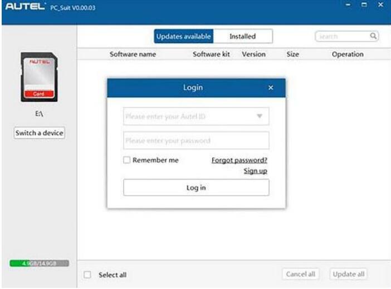
Task: Expand the Autel ID dropdown arrow
Action: pyautogui.click(x=260, y=116)
